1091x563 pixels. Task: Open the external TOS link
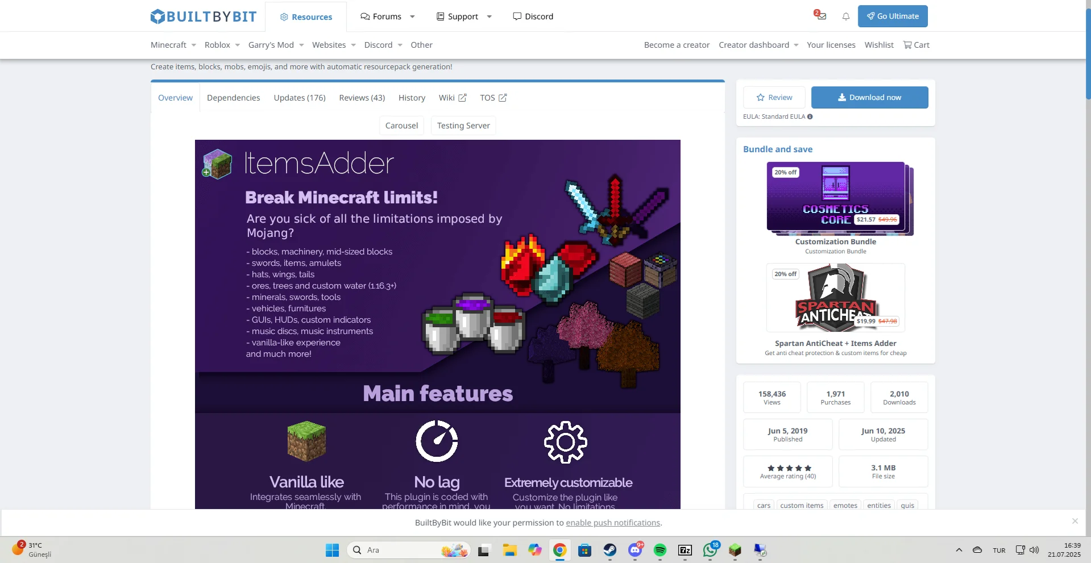(x=493, y=98)
